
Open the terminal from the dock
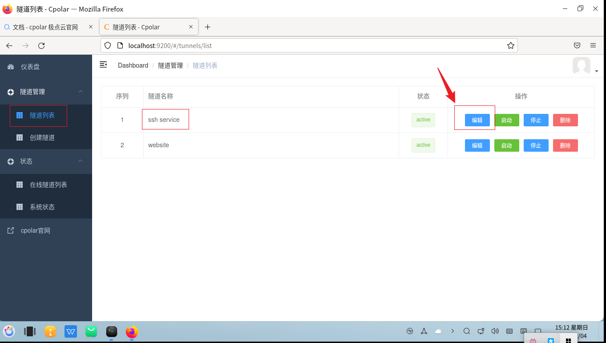(x=111, y=331)
